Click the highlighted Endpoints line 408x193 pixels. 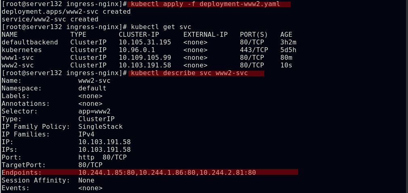[x=149, y=173]
